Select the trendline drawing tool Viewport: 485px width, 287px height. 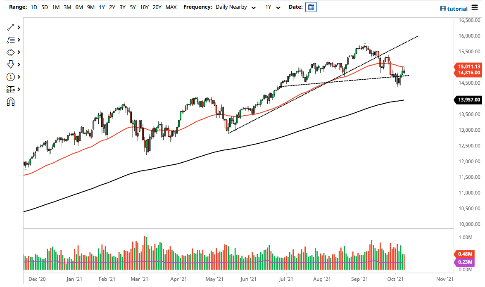10,27
